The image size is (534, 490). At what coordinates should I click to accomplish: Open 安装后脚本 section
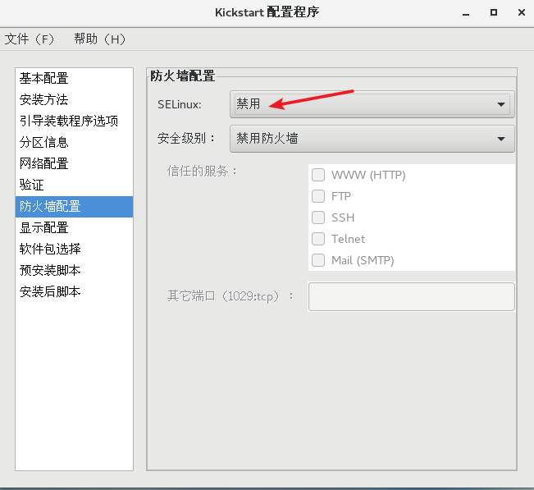[x=75, y=291]
